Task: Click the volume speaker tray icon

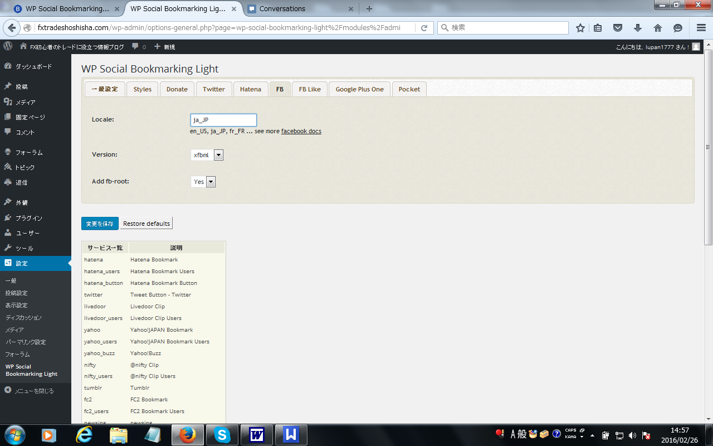Action: pyautogui.click(x=632, y=435)
